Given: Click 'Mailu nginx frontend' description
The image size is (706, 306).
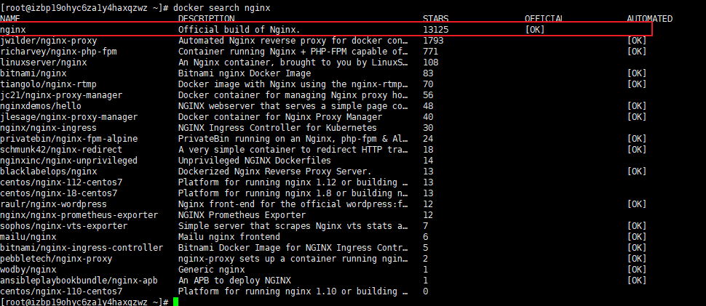Looking at the screenshot, I should coord(229,237).
